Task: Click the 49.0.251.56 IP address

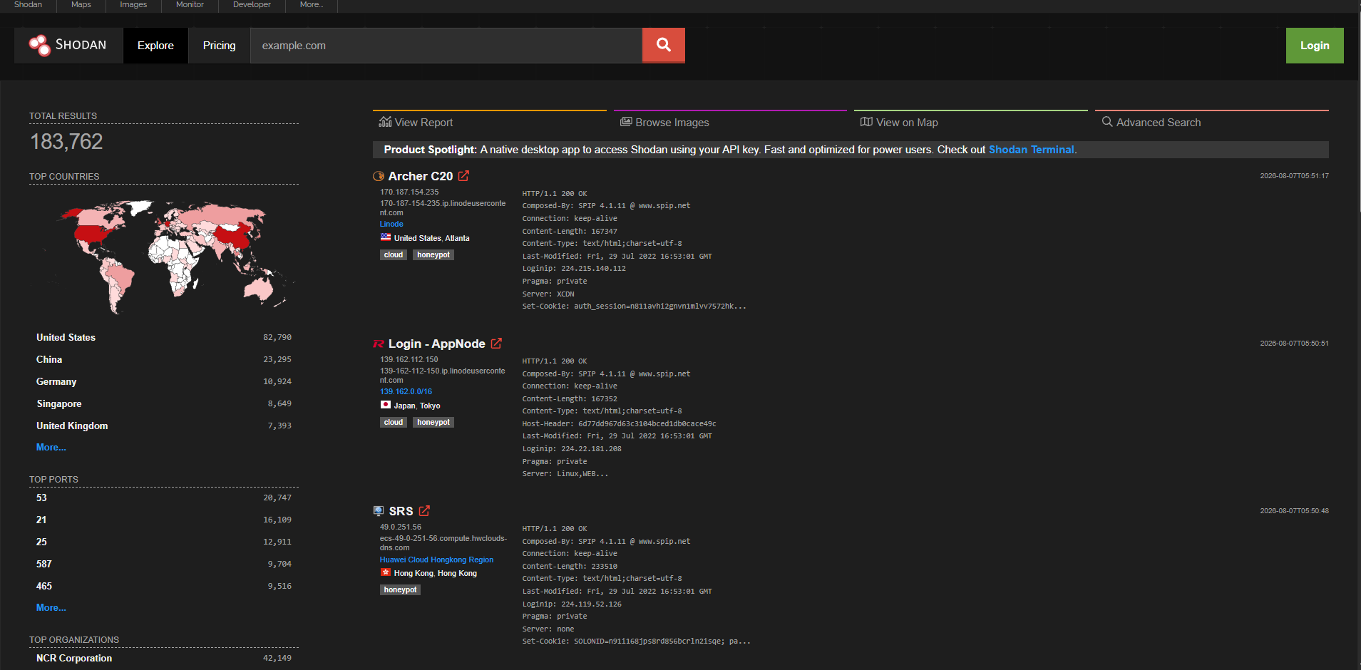Action: [x=401, y=527]
